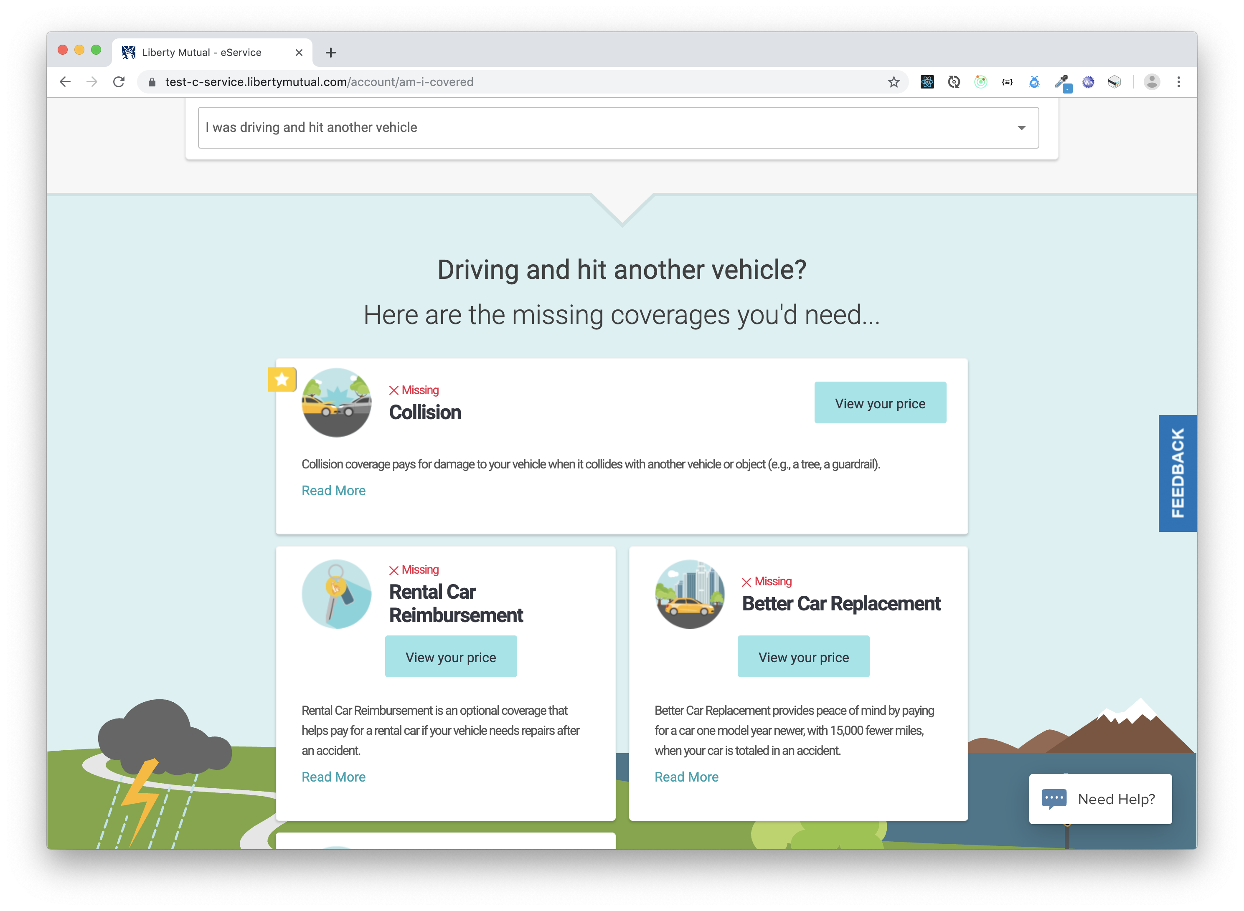Click the Rental Car keys illustration

[x=337, y=595]
